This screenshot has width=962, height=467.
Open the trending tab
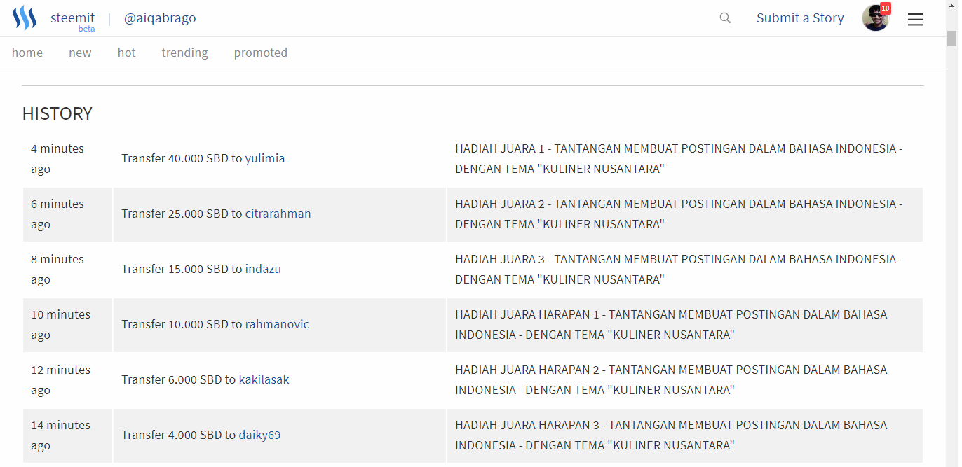(184, 53)
